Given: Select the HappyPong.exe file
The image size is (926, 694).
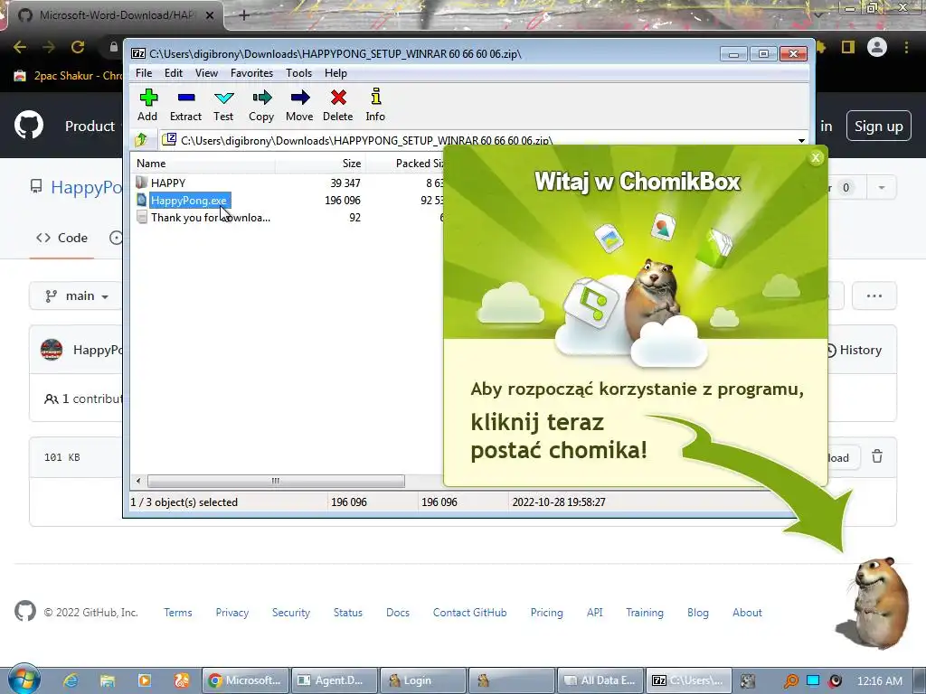Looking at the screenshot, I should pos(188,200).
